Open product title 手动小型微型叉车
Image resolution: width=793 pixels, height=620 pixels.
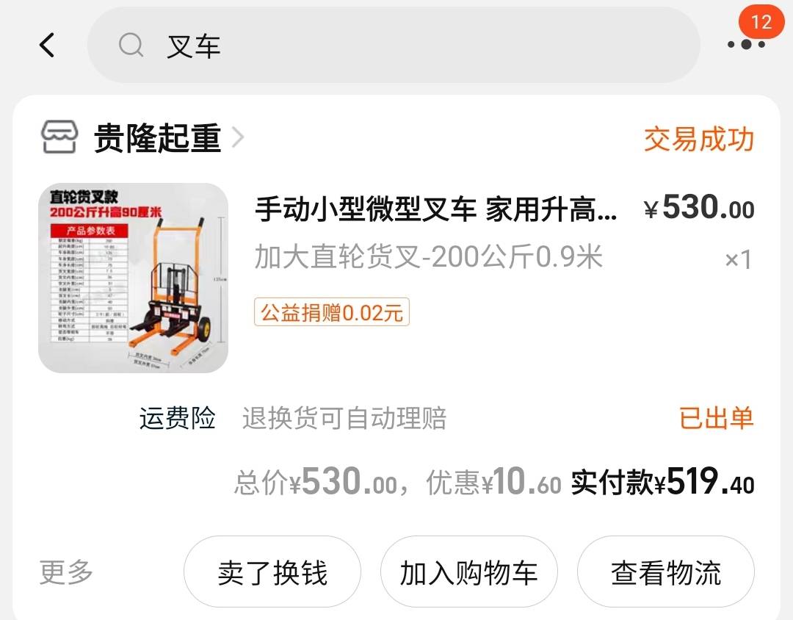[x=435, y=209]
